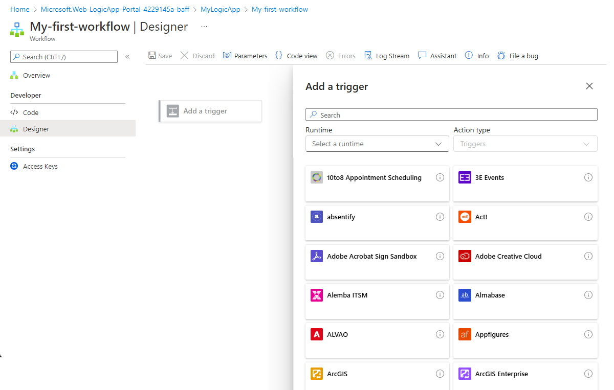The image size is (614, 390).
Task: Click Info in the toolbar
Action: pyautogui.click(x=477, y=56)
